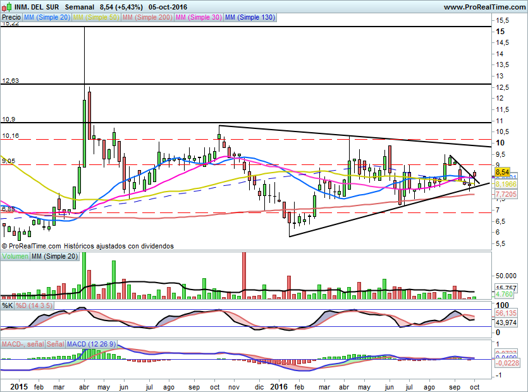Toggle the pink MM (Simple 30) label
Image resolution: width=528 pixels, height=392 pixels.
(x=198, y=18)
